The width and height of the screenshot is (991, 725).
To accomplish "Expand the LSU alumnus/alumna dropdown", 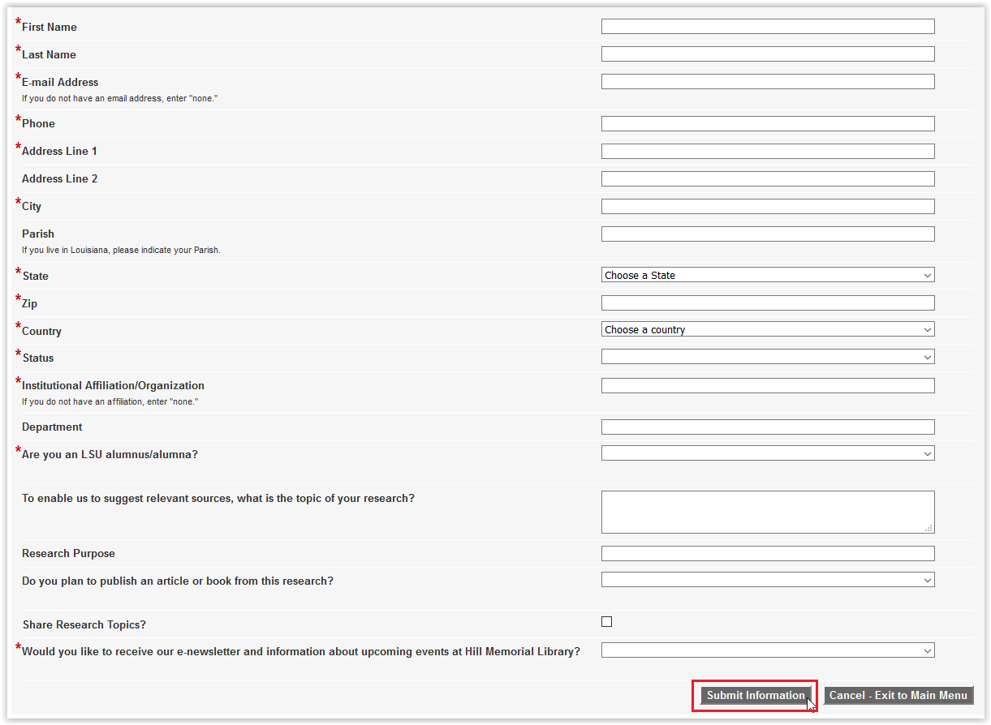I will 767,453.
